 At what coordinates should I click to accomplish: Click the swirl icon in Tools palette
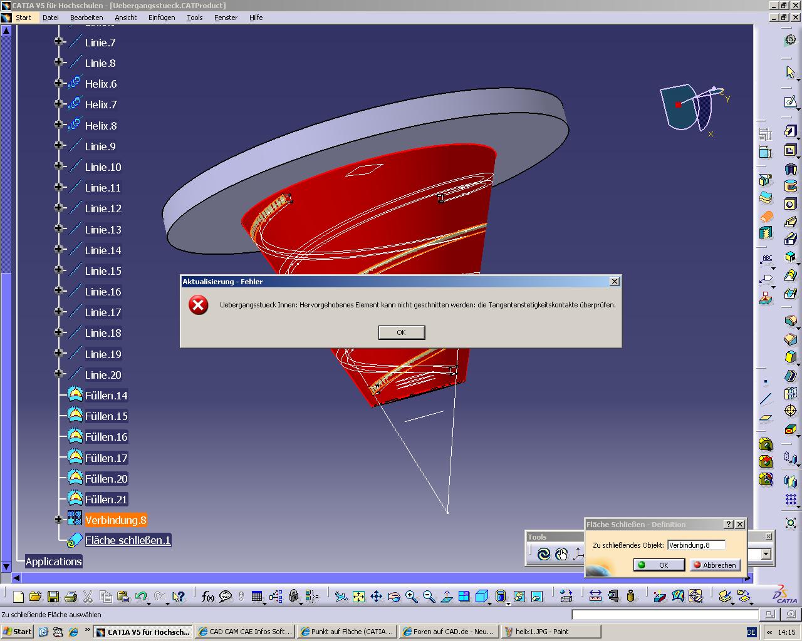(x=543, y=553)
